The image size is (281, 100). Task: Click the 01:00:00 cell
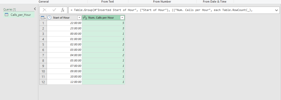coord(64,39)
